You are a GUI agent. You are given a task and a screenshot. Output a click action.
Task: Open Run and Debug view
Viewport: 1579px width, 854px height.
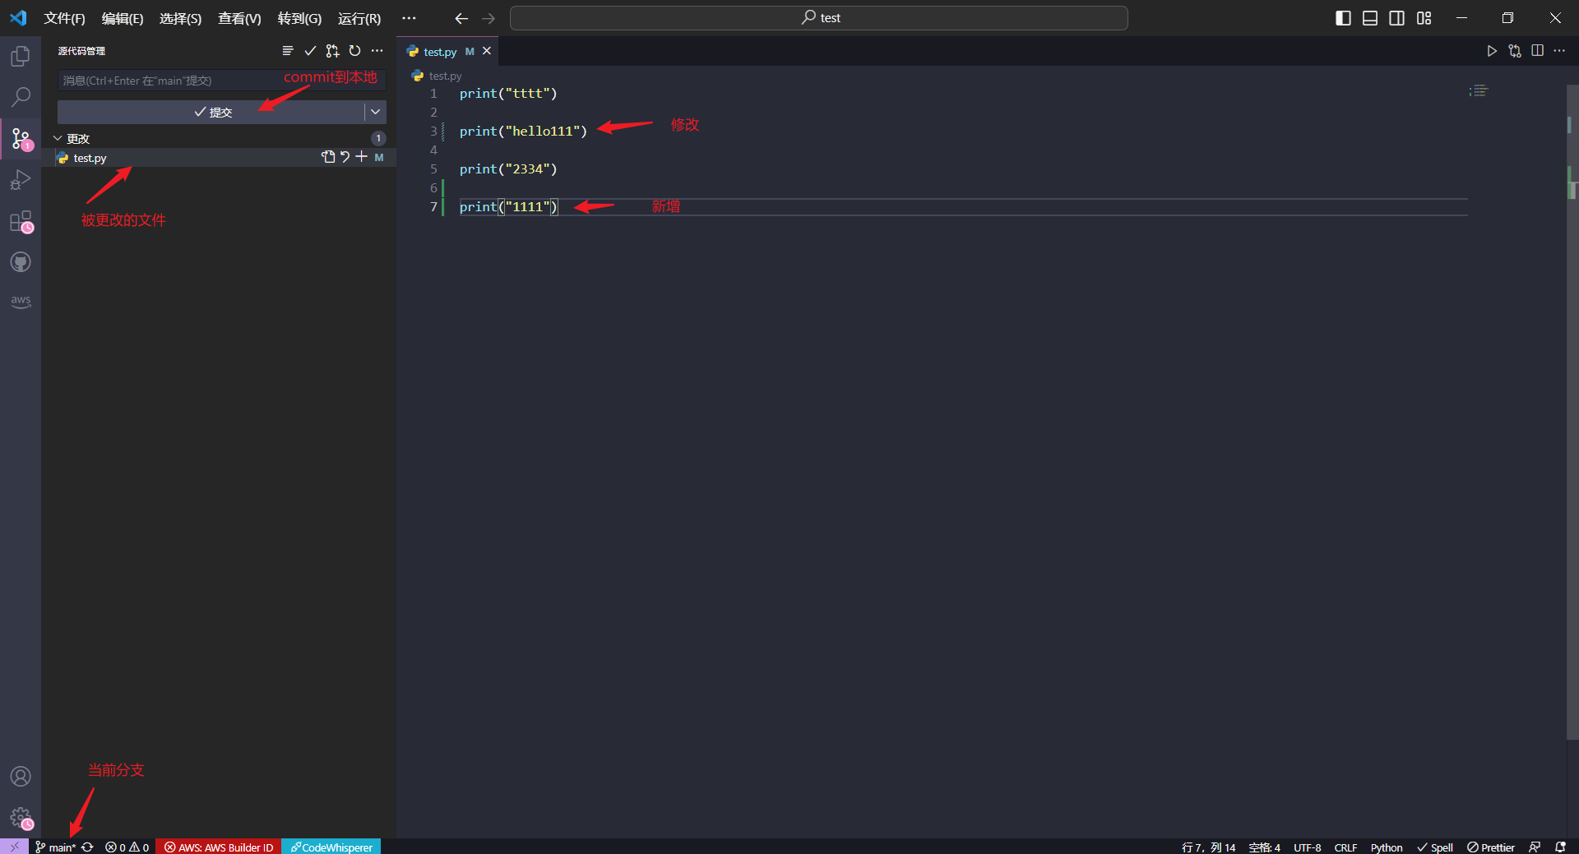pos(21,179)
